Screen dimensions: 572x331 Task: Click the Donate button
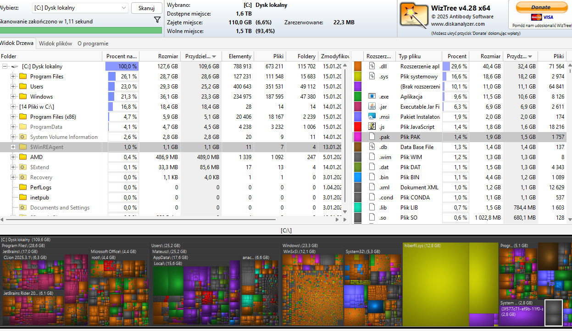pos(541,7)
